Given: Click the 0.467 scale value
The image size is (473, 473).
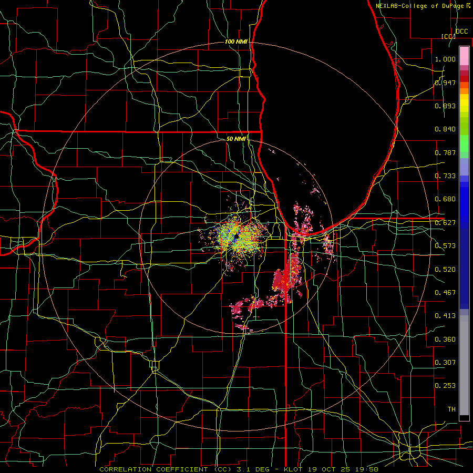Looking at the screenshot, I should [x=445, y=293].
